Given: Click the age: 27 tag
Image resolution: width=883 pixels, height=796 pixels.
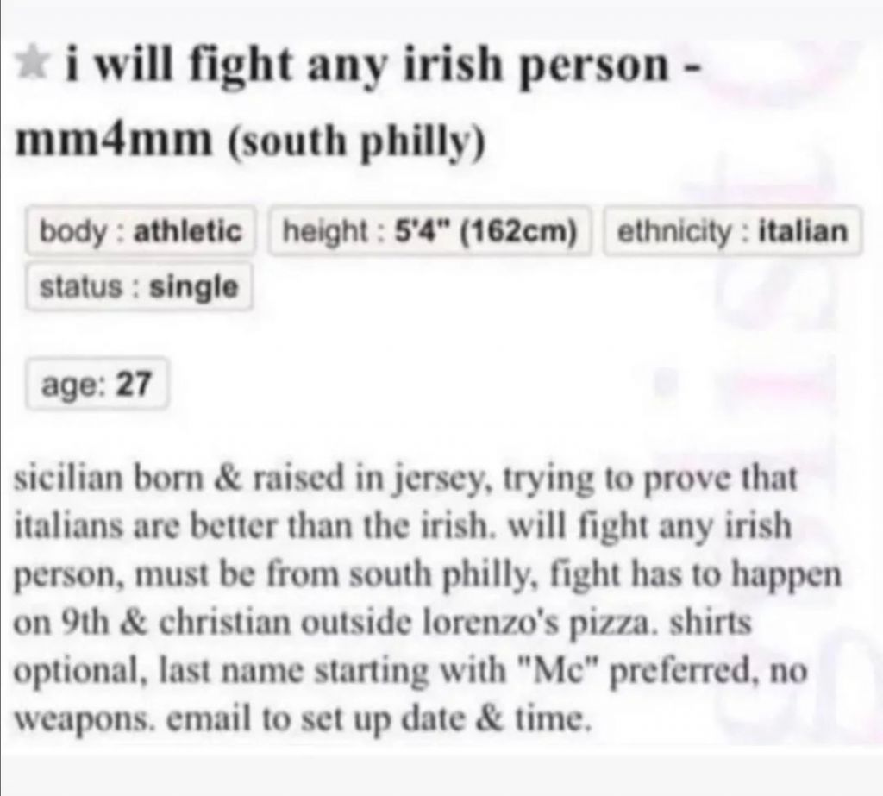Looking at the screenshot, I should (x=97, y=384).
